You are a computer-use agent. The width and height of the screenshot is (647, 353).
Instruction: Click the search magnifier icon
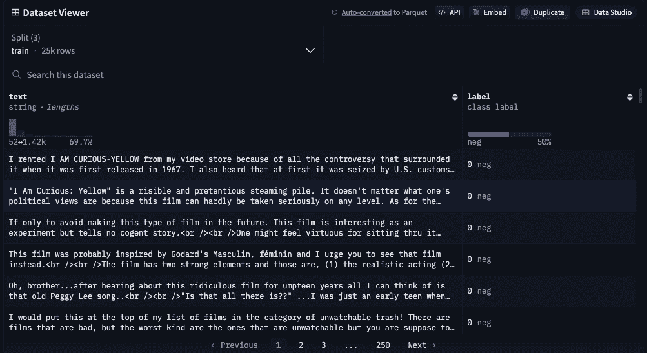click(x=17, y=74)
